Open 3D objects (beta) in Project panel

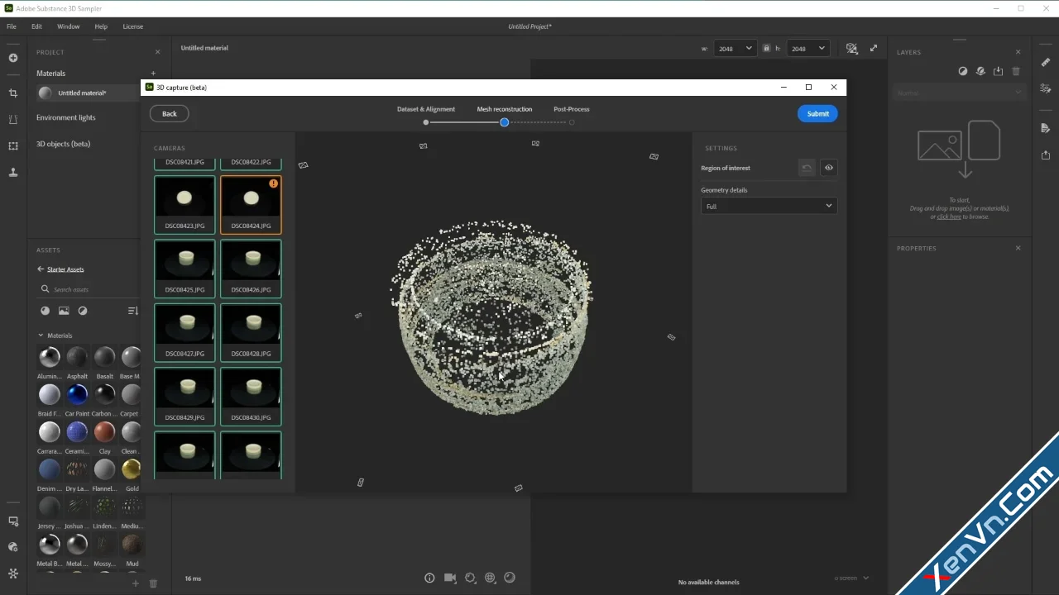(63, 144)
